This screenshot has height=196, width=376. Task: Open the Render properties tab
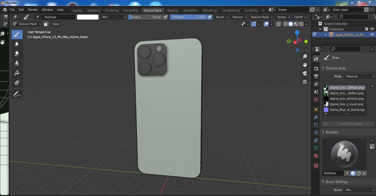tap(316, 68)
